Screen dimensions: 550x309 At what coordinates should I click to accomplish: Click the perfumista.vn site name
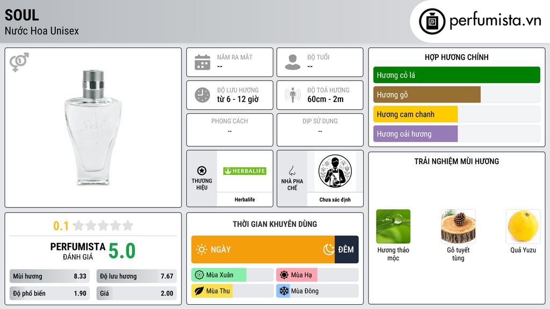tap(495, 21)
